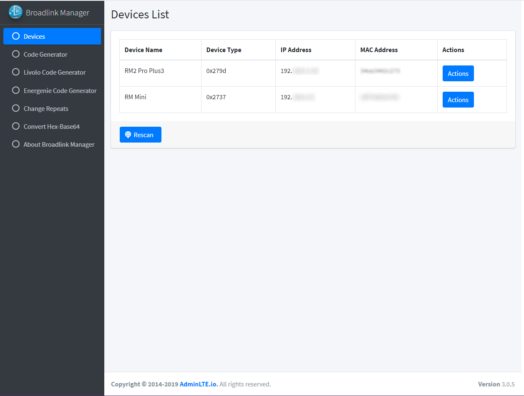
Task: Open the Livolo Code Generator page
Action: point(55,72)
